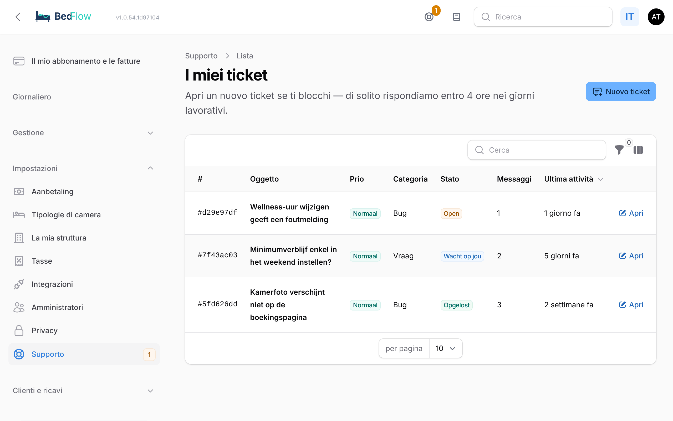Switch language with IT button

tap(630, 17)
